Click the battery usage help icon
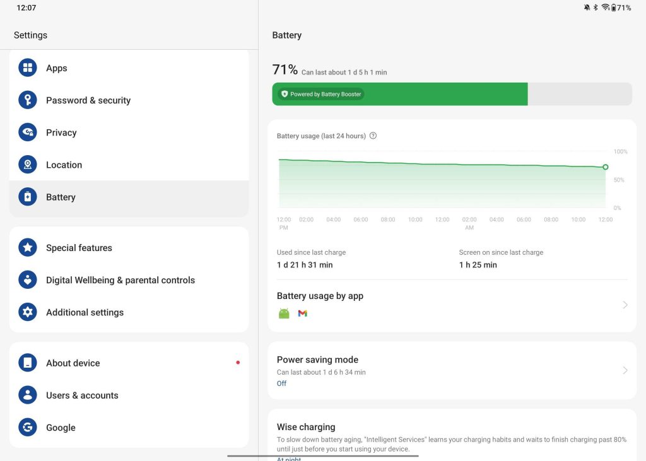The height and width of the screenshot is (461, 646). [x=373, y=136]
